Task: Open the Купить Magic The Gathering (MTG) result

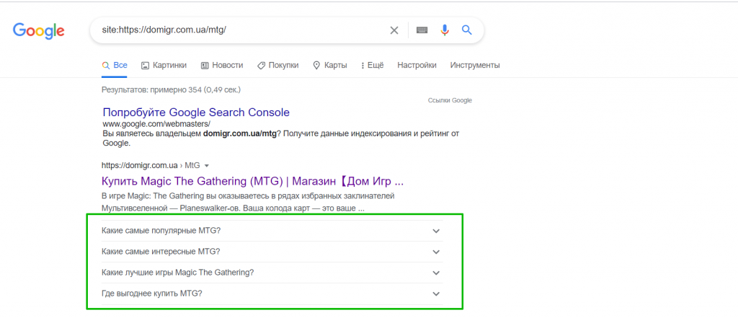Action: (x=253, y=182)
